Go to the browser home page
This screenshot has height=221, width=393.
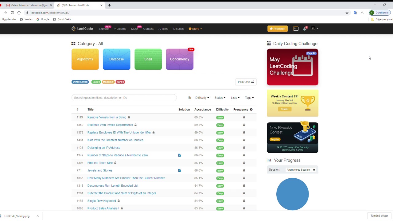click(19, 13)
